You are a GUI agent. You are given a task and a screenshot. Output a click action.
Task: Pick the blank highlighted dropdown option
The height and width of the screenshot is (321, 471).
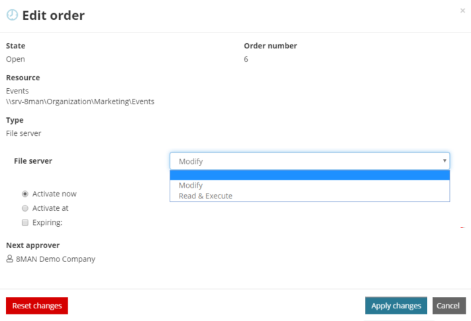click(309, 175)
